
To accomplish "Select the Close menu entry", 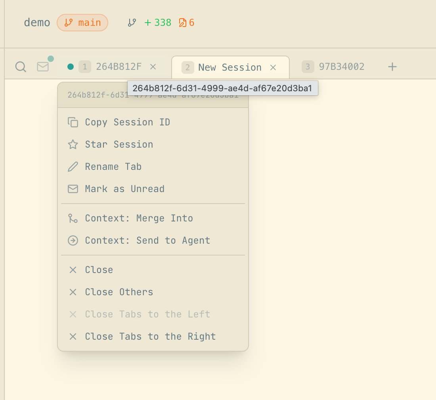I will pyautogui.click(x=153, y=270).
